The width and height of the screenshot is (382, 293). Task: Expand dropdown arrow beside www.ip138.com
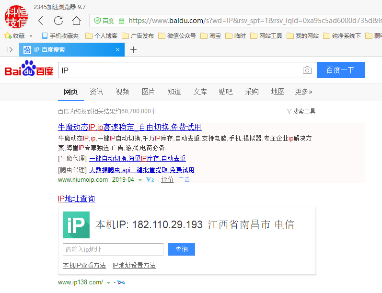click(x=109, y=283)
